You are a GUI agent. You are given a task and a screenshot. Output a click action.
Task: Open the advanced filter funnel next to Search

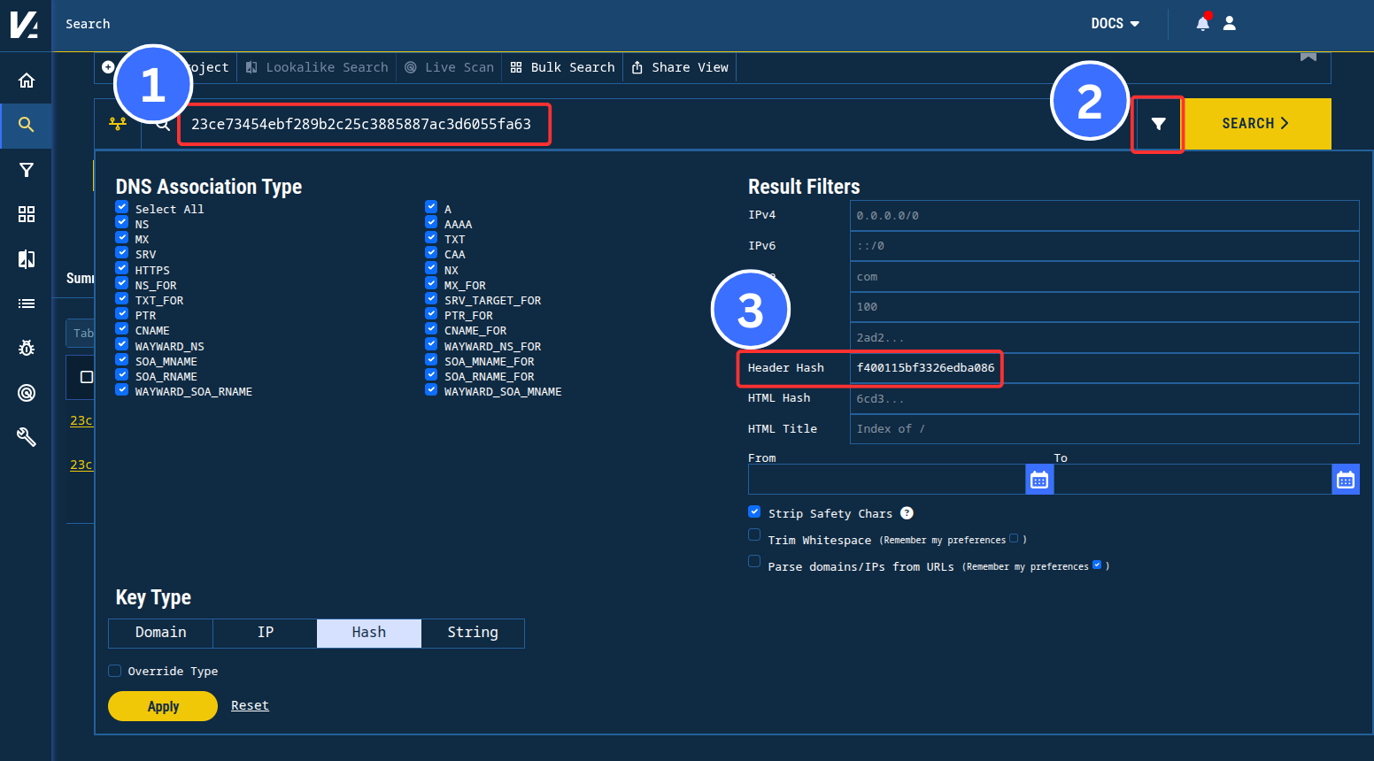click(1157, 124)
